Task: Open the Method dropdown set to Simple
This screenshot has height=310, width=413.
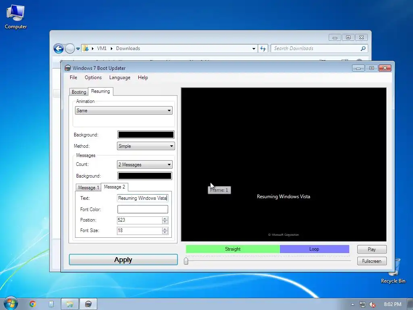Action: pos(146,146)
